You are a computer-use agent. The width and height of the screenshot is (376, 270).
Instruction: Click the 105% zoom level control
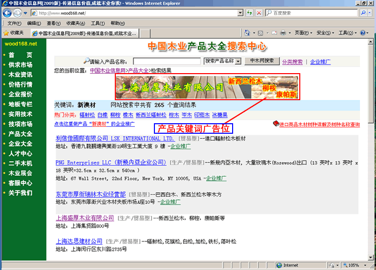pos(355,265)
